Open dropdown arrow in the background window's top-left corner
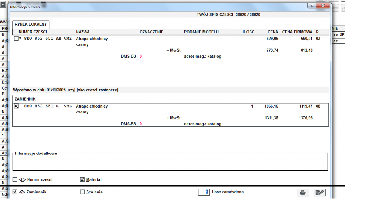The width and height of the screenshot is (377, 204). 3,4
